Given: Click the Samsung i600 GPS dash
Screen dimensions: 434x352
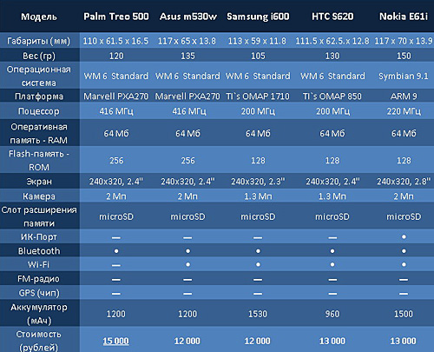Looking at the screenshot, I should click(x=258, y=294).
